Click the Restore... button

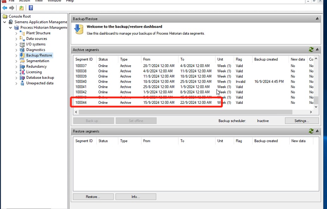93,197
